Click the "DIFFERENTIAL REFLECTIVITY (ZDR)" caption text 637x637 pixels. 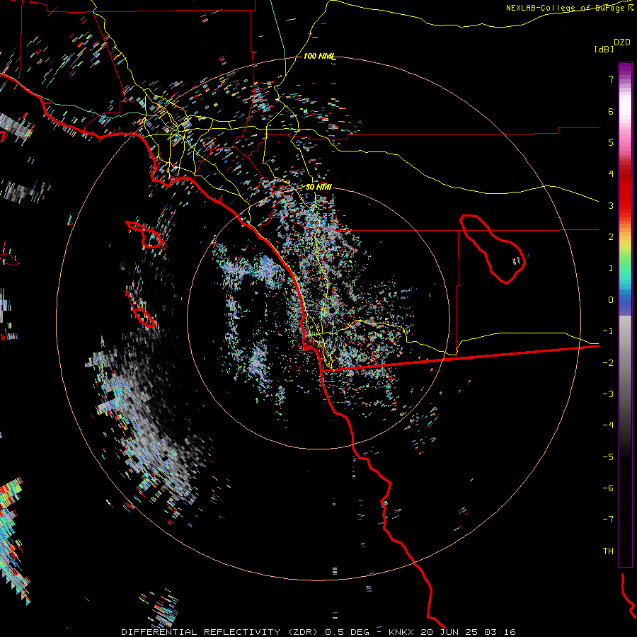point(221,632)
